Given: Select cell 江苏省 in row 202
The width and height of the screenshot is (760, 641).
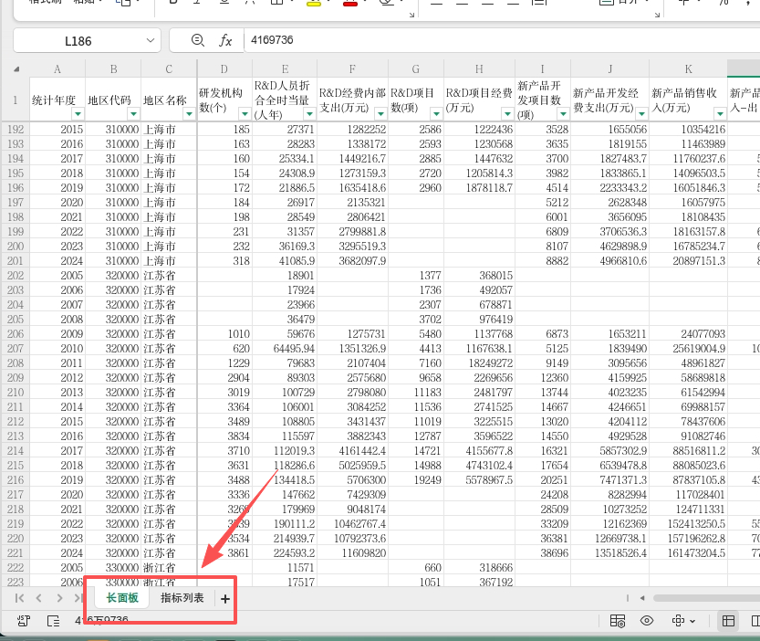Looking at the screenshot, I should [x=169, y=275].
